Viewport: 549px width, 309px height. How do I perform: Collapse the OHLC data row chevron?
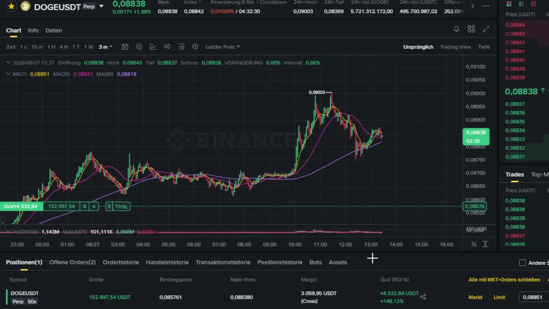point(9,63)
